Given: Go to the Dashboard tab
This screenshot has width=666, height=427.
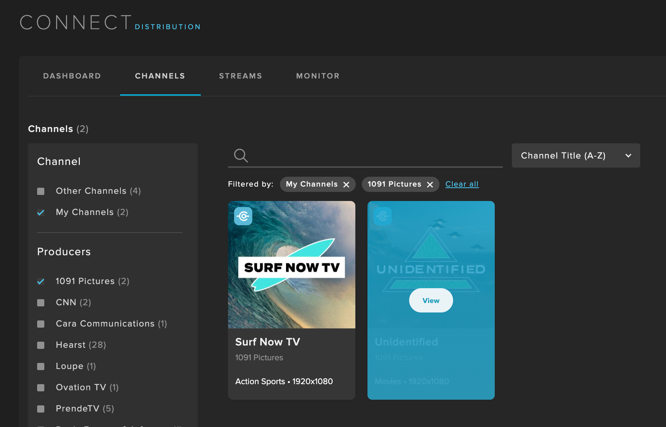Looking at the screenshot, I should pyautogui.click(x=72, y=76).
